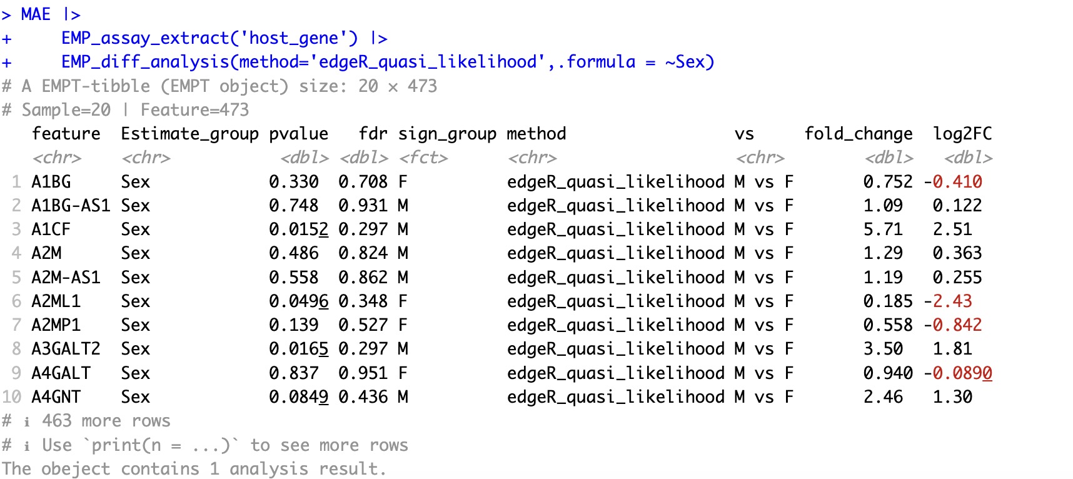This screenshot has width=1073, height=479.
Task: Click the "method" column header
Action: coord(536,134)
